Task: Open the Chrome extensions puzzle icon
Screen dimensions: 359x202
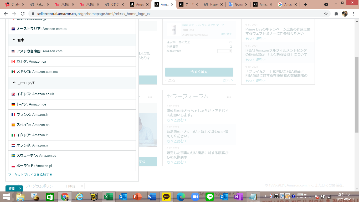Action: point(336,14)
